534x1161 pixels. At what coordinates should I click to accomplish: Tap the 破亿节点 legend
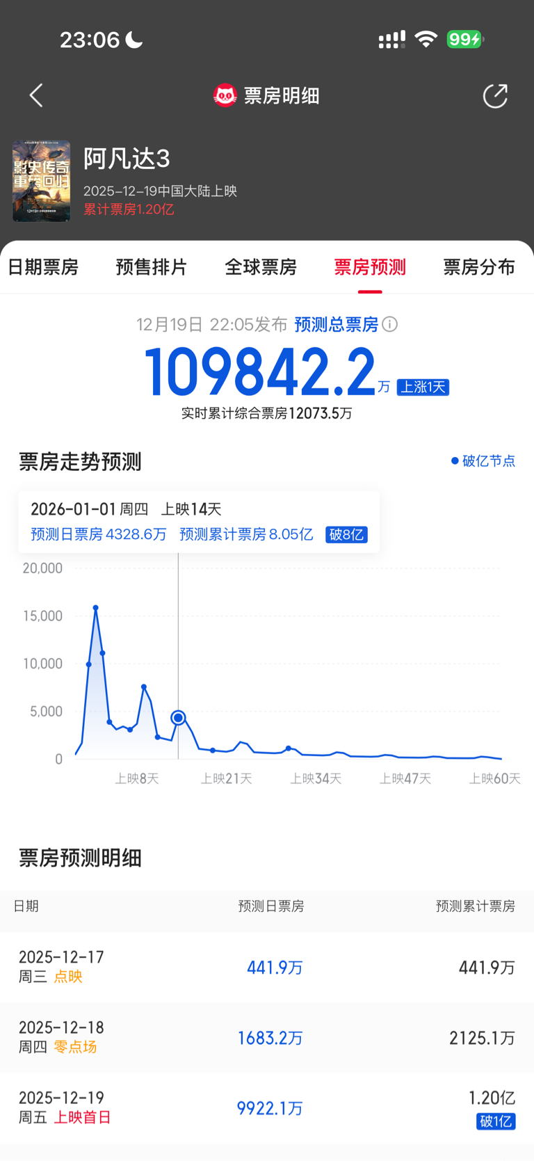(483, 461)
